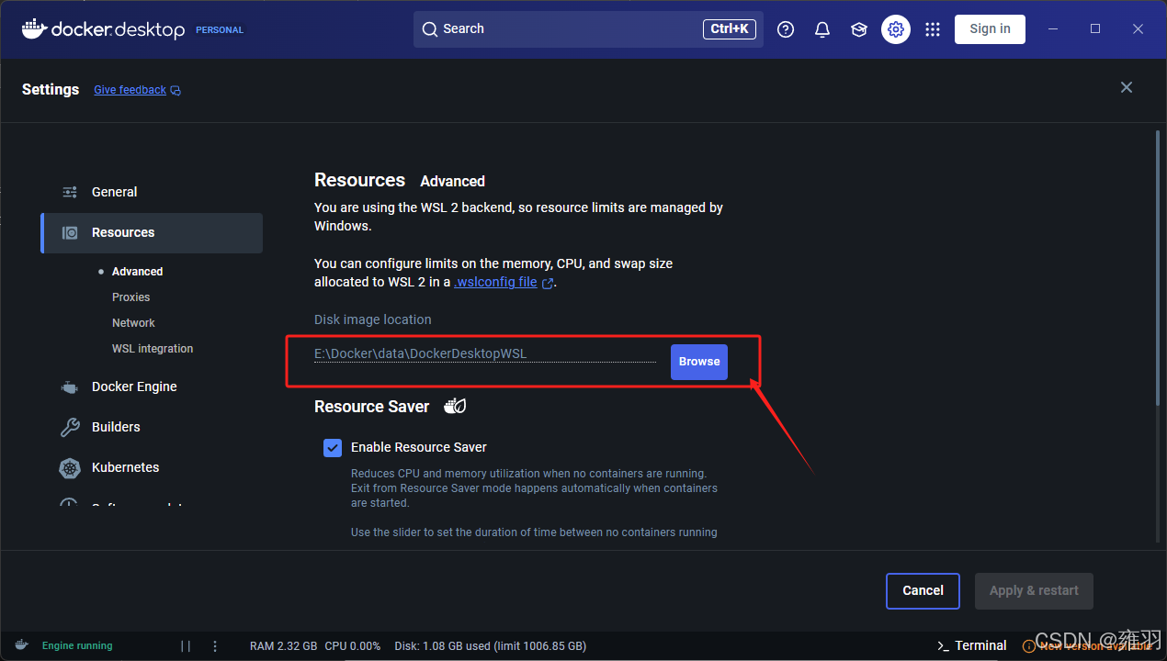This screenshot has width=1167, height=661.
Task: Select the Advanced sub-item
Action: (x=137, y=272)
